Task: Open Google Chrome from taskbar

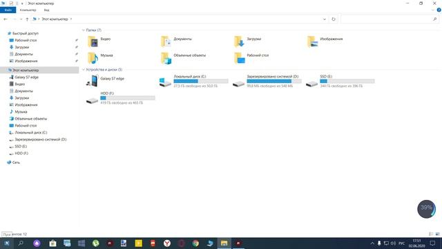Action: [195, 243]
